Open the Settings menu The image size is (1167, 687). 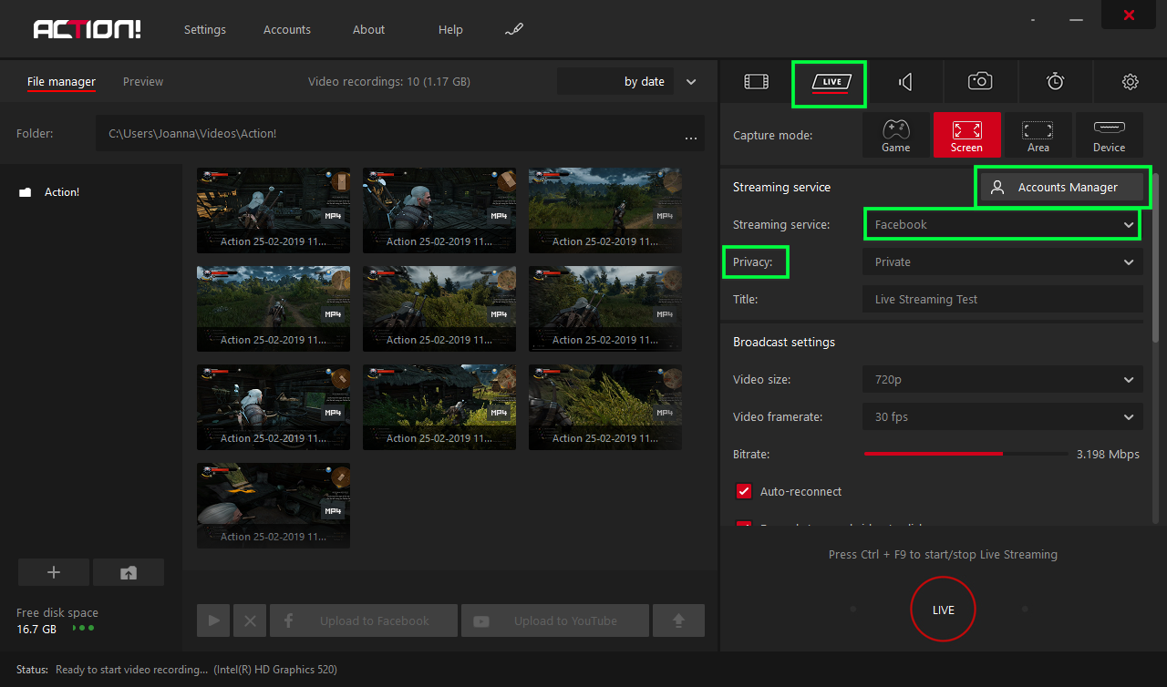(x=205, y=29)
